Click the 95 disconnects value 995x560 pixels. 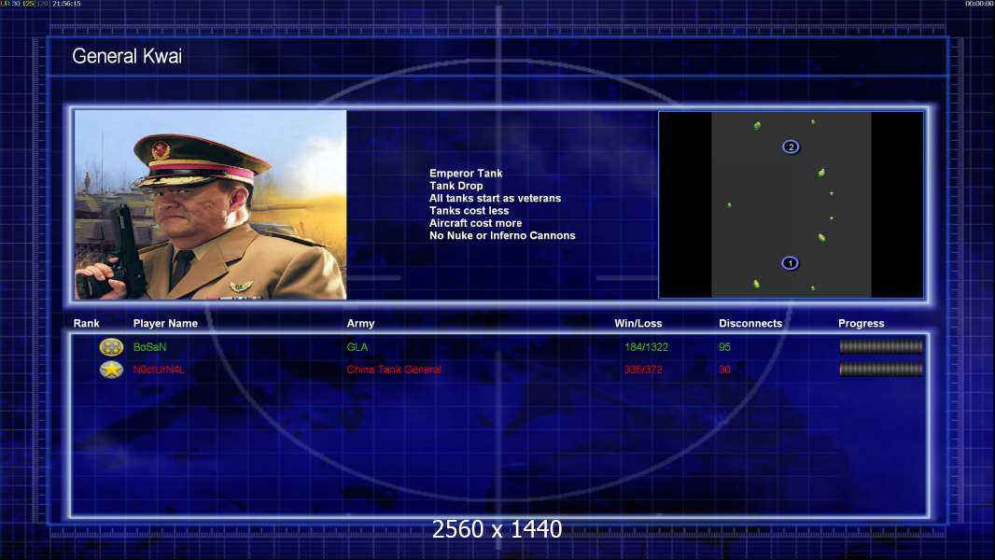click(724, 347)
